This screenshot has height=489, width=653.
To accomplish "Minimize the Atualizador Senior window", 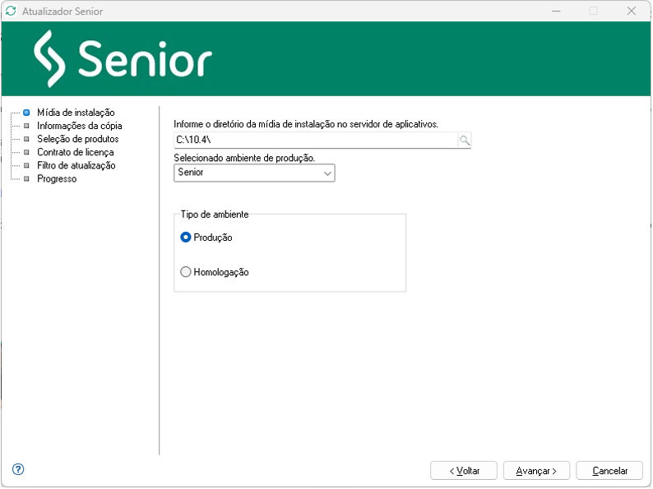I will tap(556, 12).
